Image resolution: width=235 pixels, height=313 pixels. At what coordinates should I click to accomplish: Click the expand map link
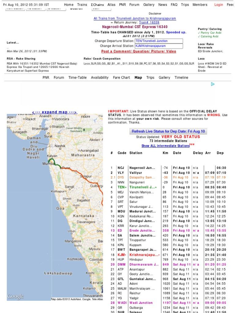(54, 112)
